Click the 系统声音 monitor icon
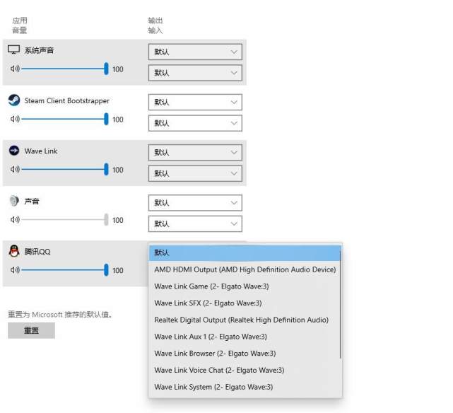This screenshot has width=453, height=413. pyautogui.click(x=14, y=50)
